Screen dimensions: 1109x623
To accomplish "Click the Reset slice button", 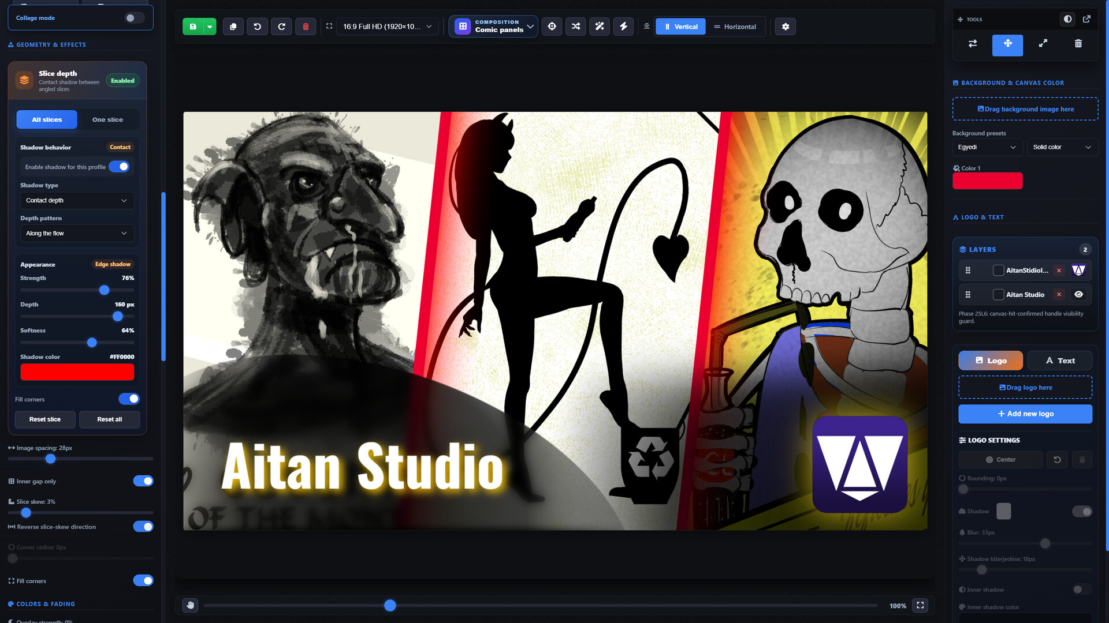I will (45, 419).
